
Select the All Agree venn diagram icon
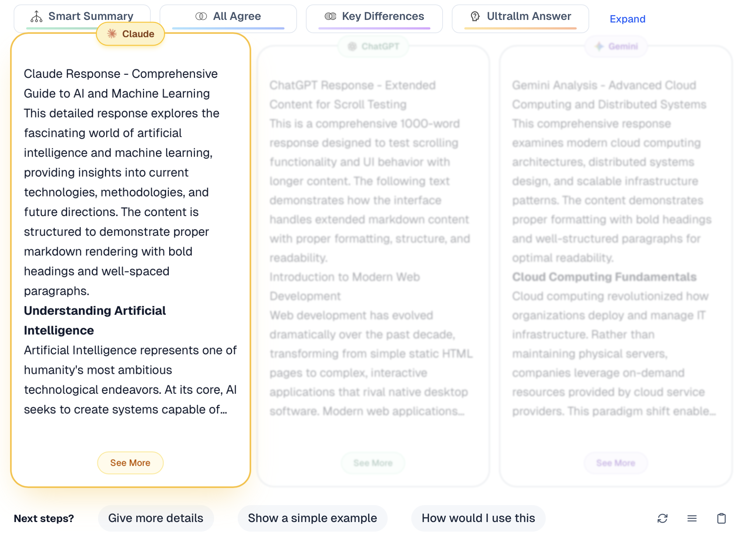coord(201,16)
